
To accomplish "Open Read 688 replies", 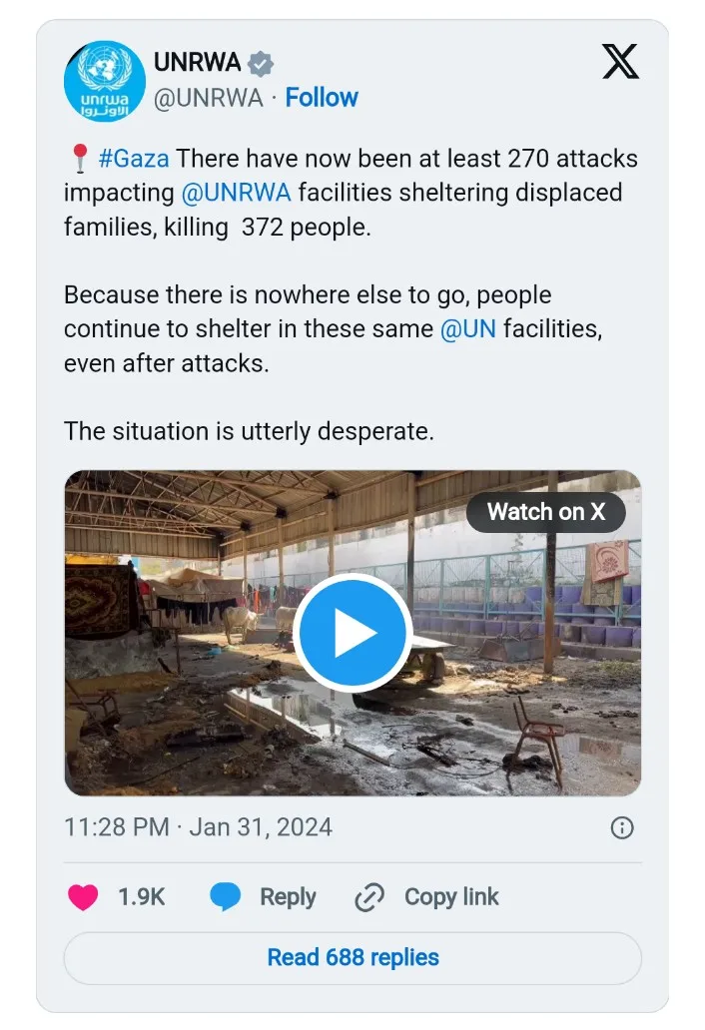I will [x=352, y=958].
